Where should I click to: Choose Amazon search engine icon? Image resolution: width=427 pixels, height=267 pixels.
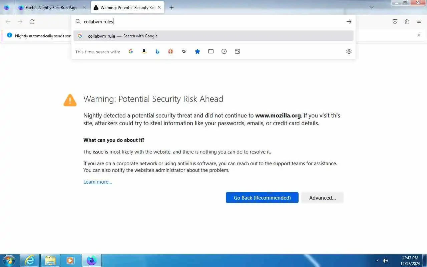(x=144, y=51)
